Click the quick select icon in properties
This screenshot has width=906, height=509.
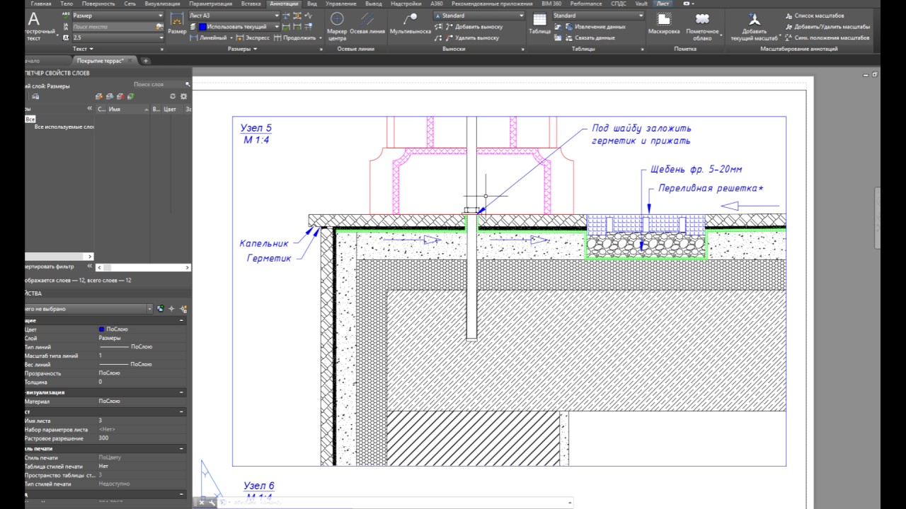click(183, 309)
